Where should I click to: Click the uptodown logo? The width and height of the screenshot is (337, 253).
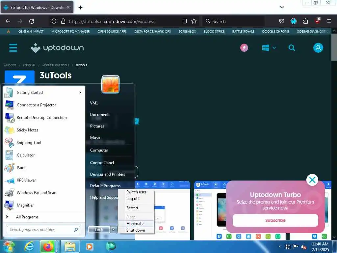coord(57,48)
